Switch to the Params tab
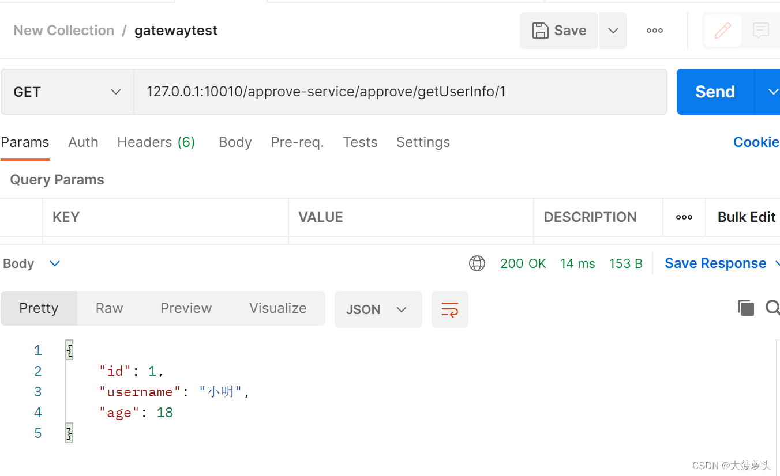This screenshot has height=476, width=780. coord(25,142)
